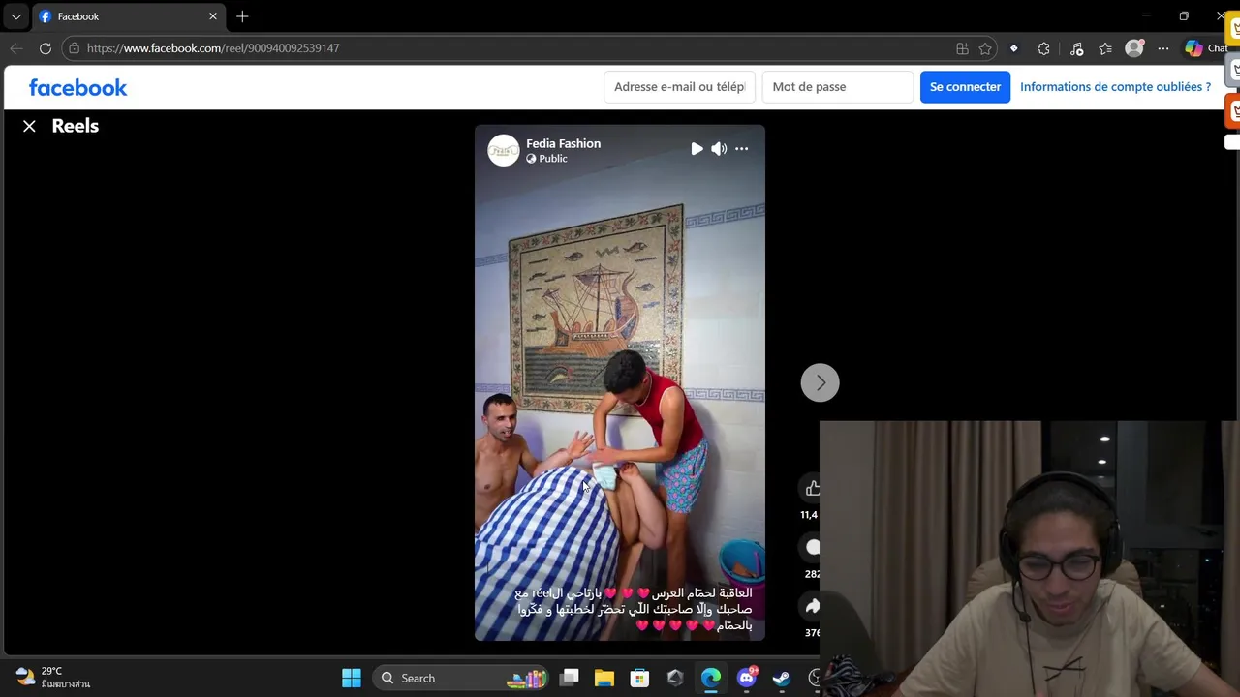Open Edge Settings and more menu

(x=1163, y=48)
